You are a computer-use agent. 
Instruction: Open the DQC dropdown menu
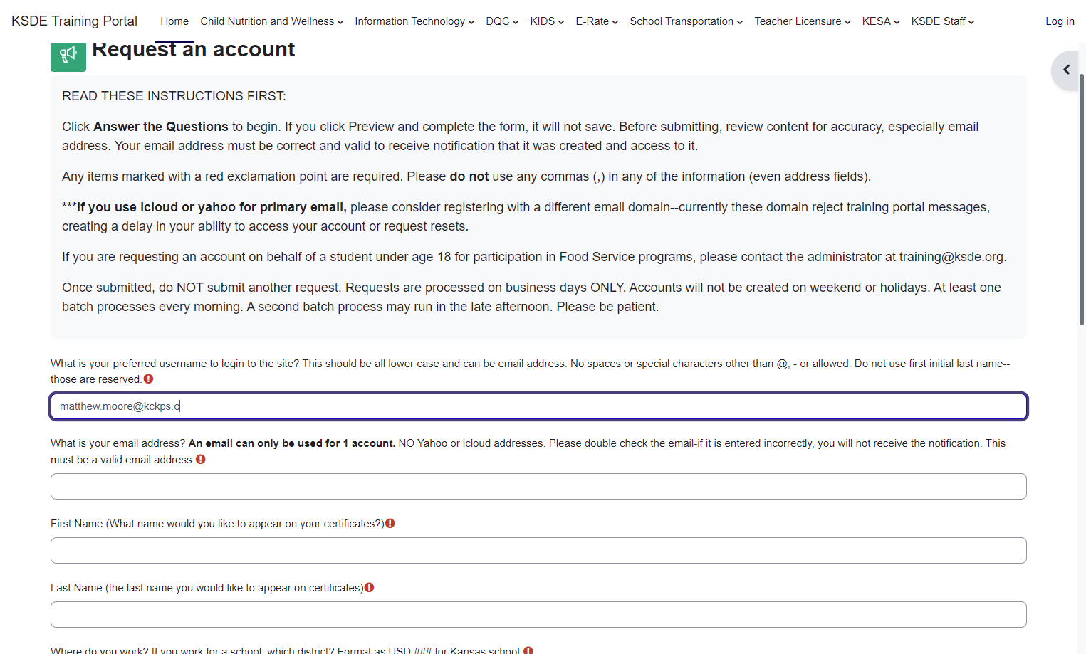coord(502,21)
